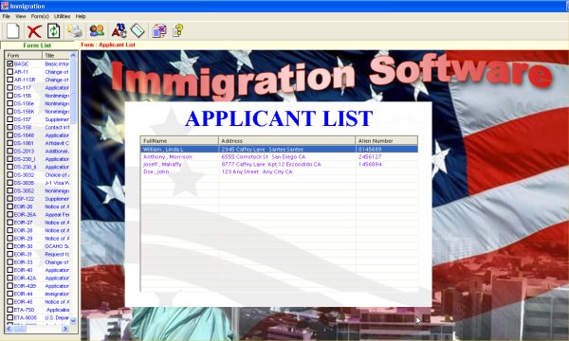
Task: Click form list scroll up arrow
Action: [x=73, y=56]
